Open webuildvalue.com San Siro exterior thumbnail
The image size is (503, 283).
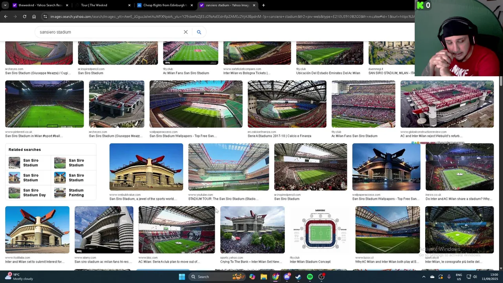(146, 167)
